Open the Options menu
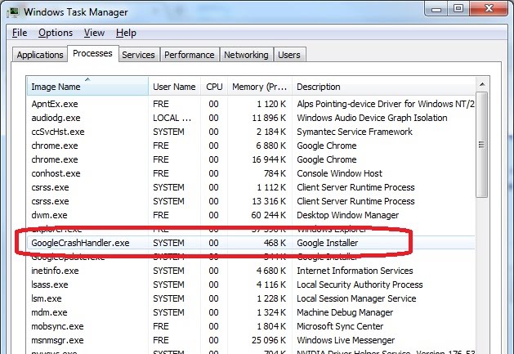The width and height of the screenshot is (514, 354). coord(56,33)
